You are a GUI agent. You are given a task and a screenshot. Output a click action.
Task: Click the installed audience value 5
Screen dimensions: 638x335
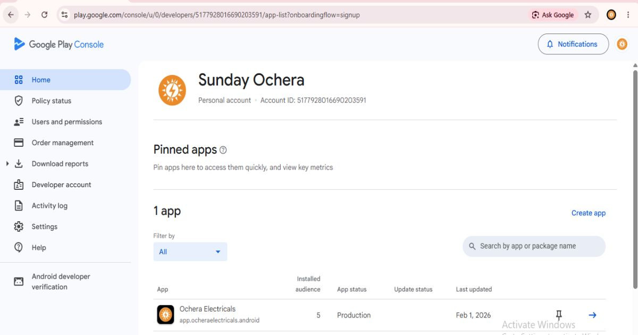318,315
